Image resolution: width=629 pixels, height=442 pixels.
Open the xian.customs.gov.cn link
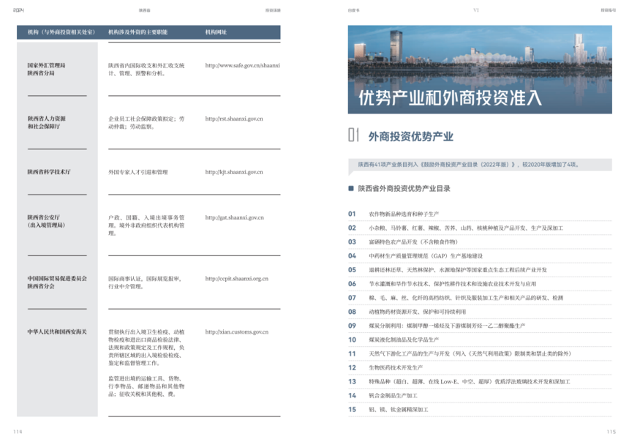[237, 332]
